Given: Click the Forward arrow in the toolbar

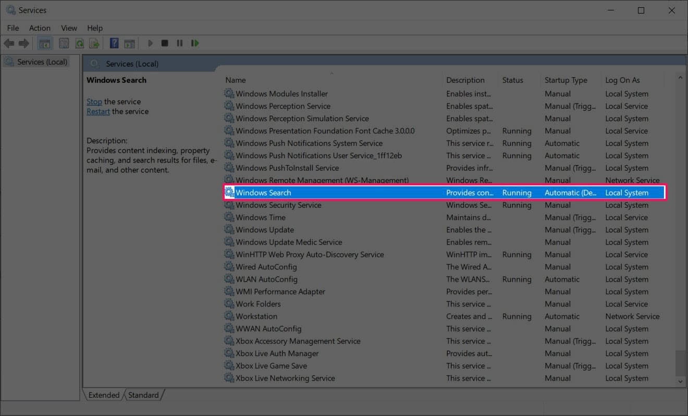Looking at the screenshot, I should coord(24,43).
